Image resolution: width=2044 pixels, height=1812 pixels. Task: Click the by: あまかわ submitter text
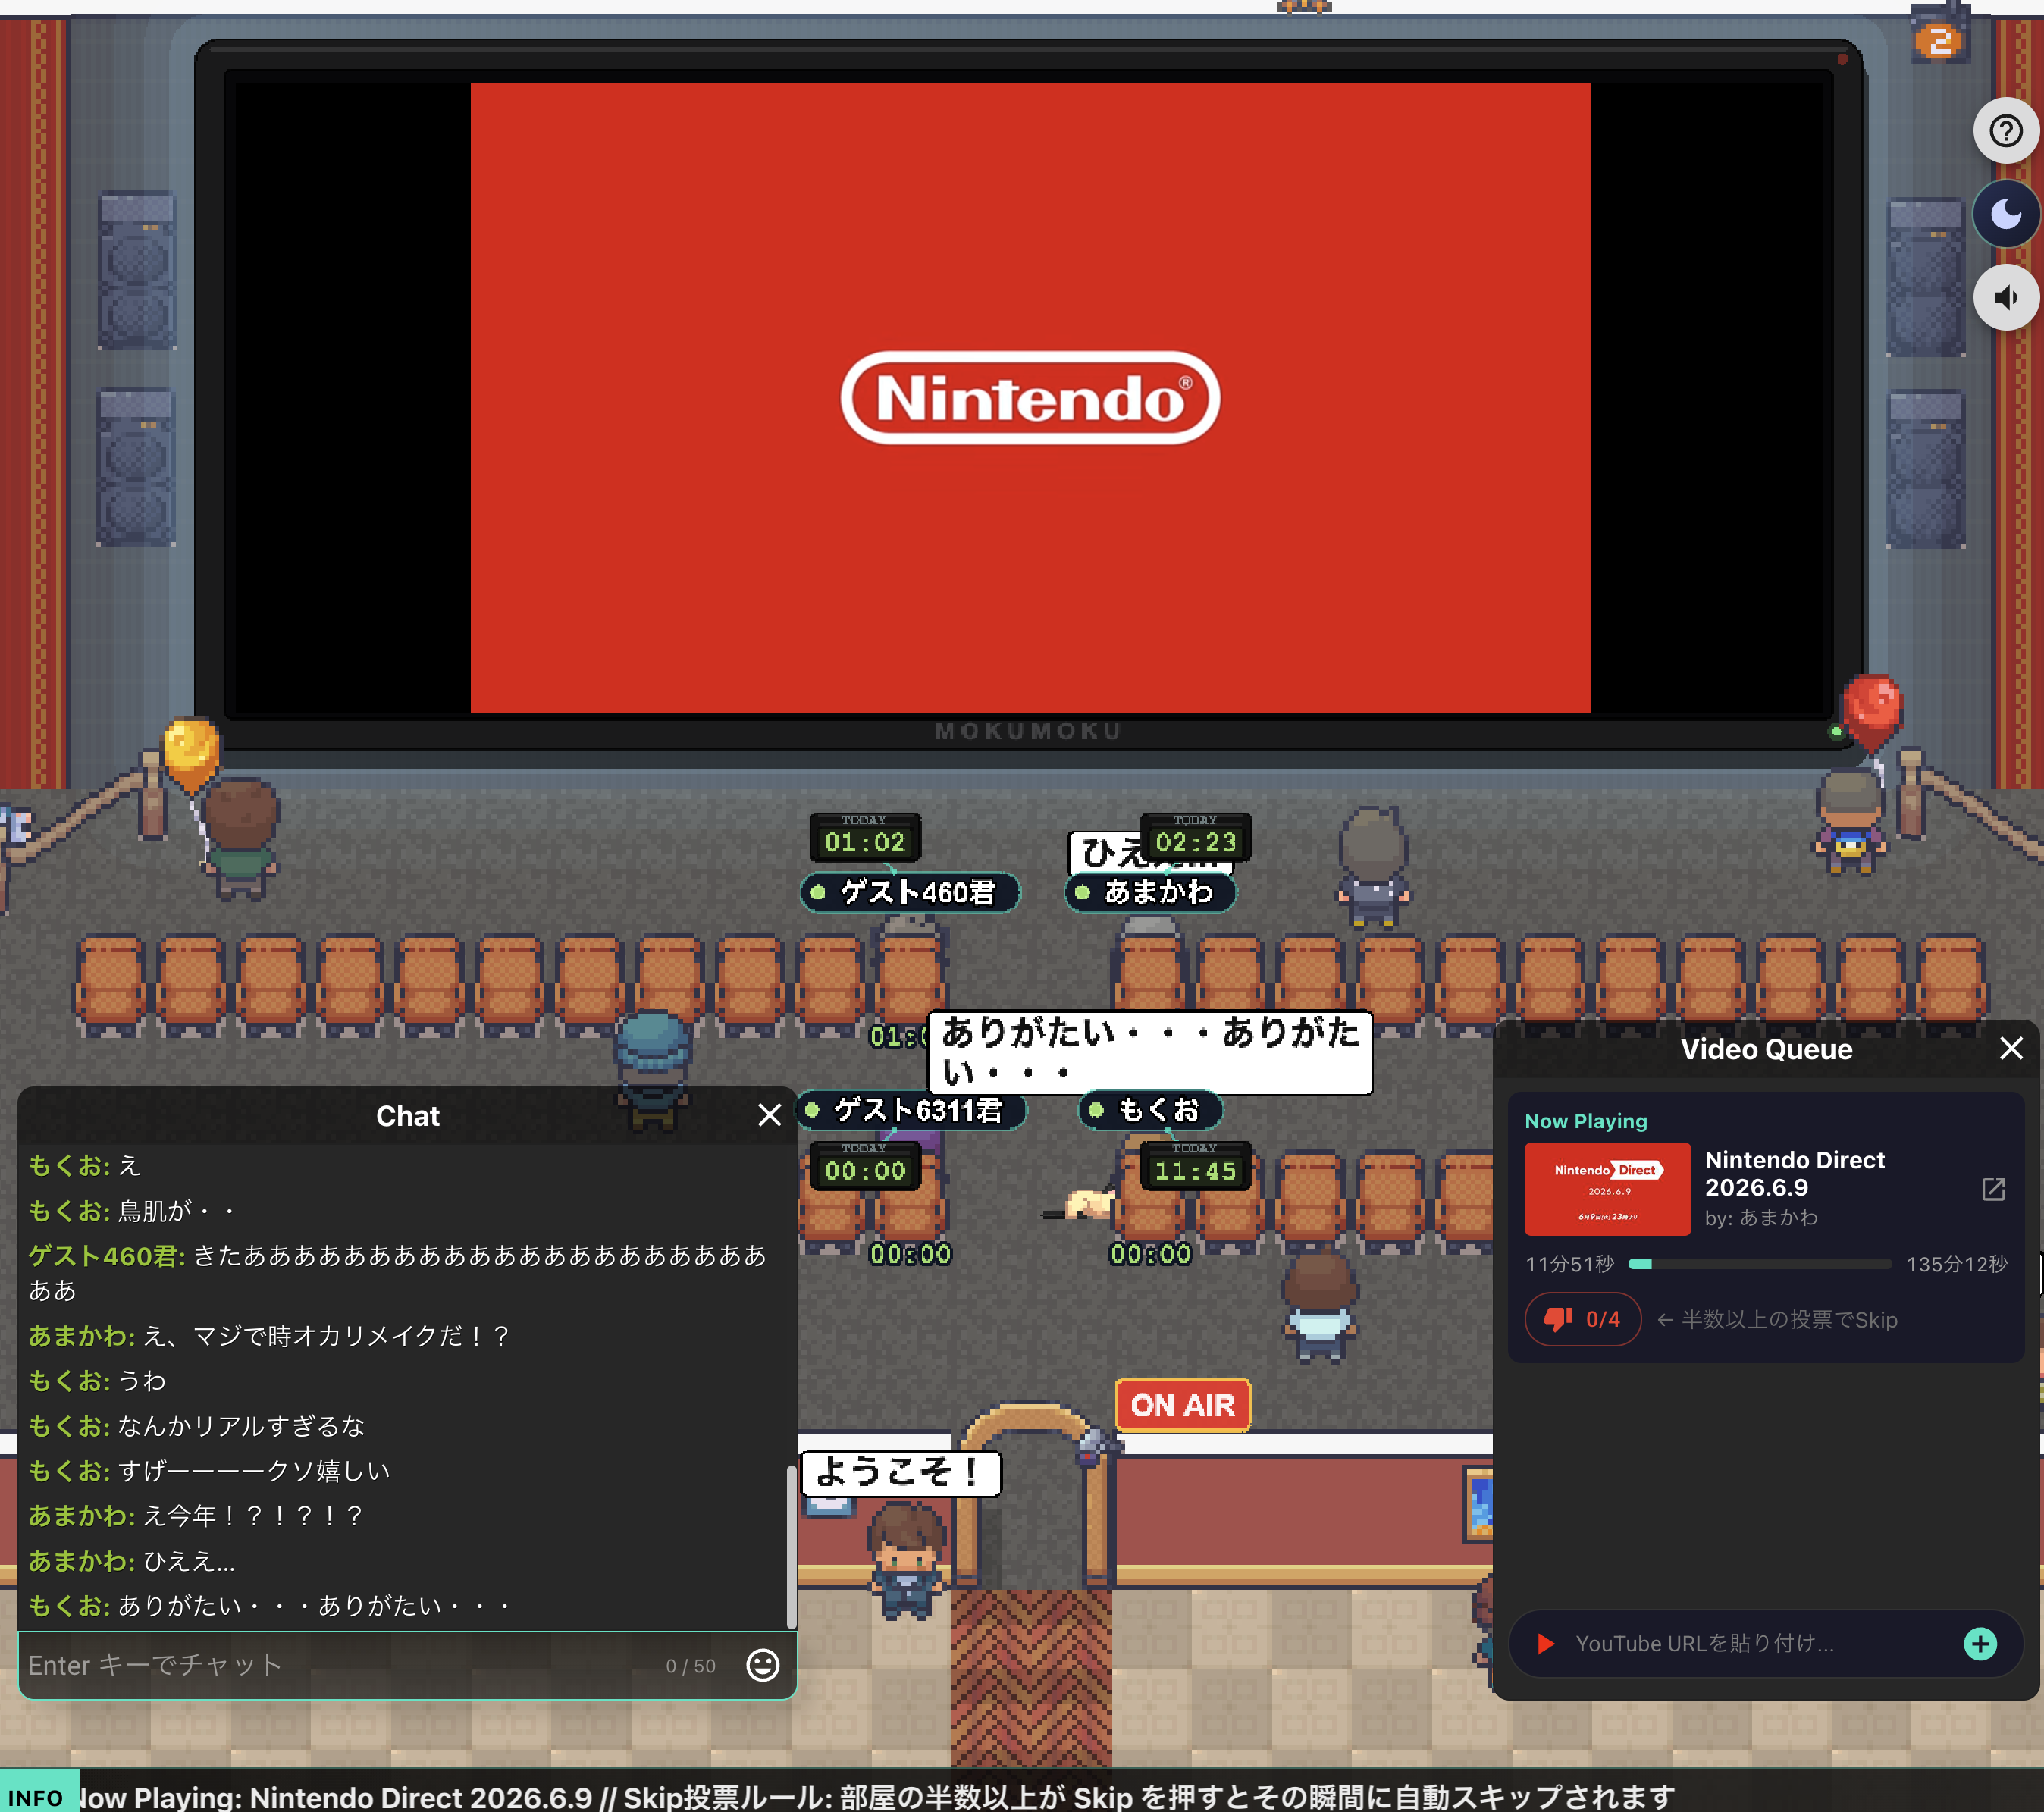coord(1761,1217)
